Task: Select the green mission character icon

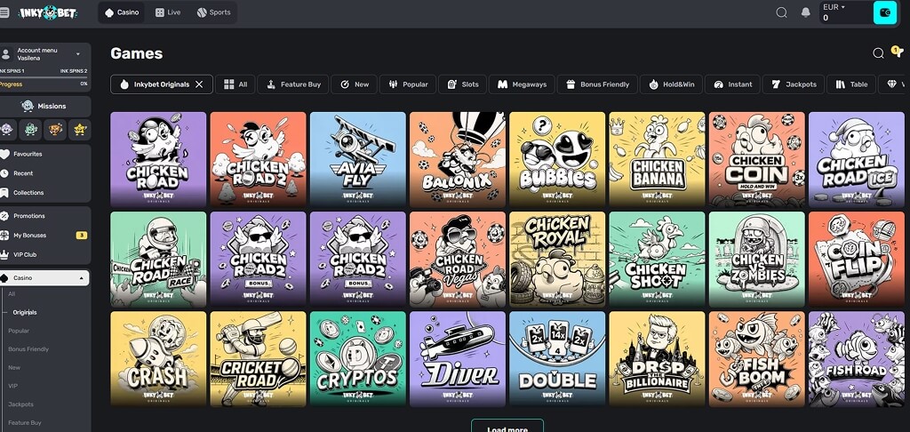Action: click(31, 129)
